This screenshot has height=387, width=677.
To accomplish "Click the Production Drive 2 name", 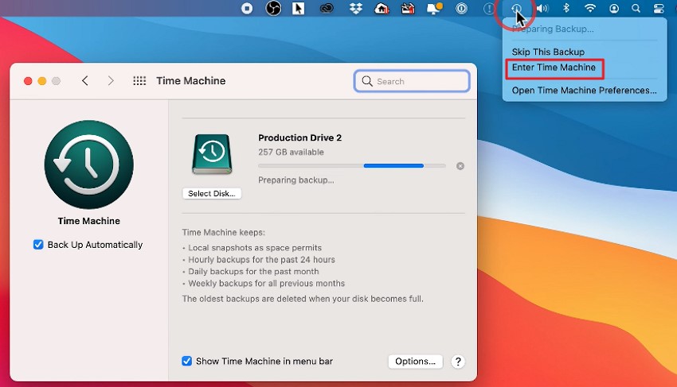I will (x=300, y=138).
